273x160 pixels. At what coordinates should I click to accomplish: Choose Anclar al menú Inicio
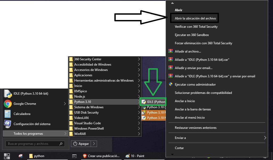tap(217, 118)
